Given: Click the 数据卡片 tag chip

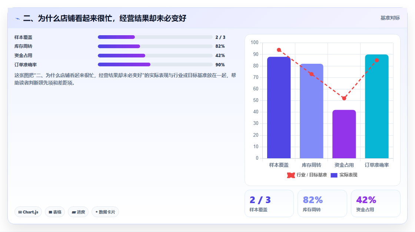Looking at the screenshot, I should (105, 212).
